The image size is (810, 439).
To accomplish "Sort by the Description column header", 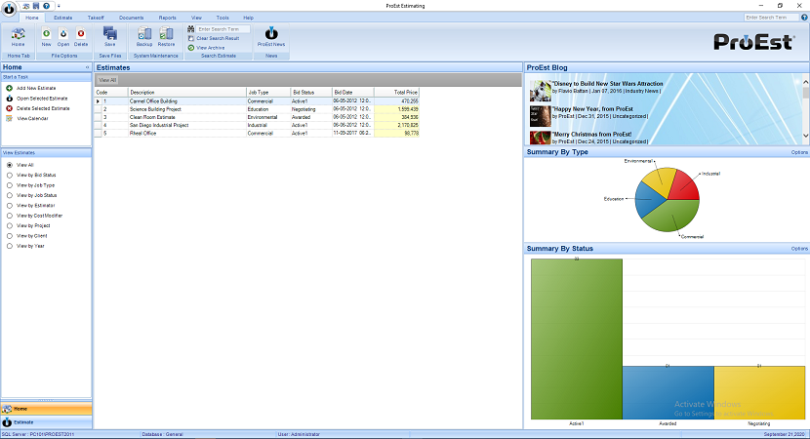I will click(x=187, y=92).
